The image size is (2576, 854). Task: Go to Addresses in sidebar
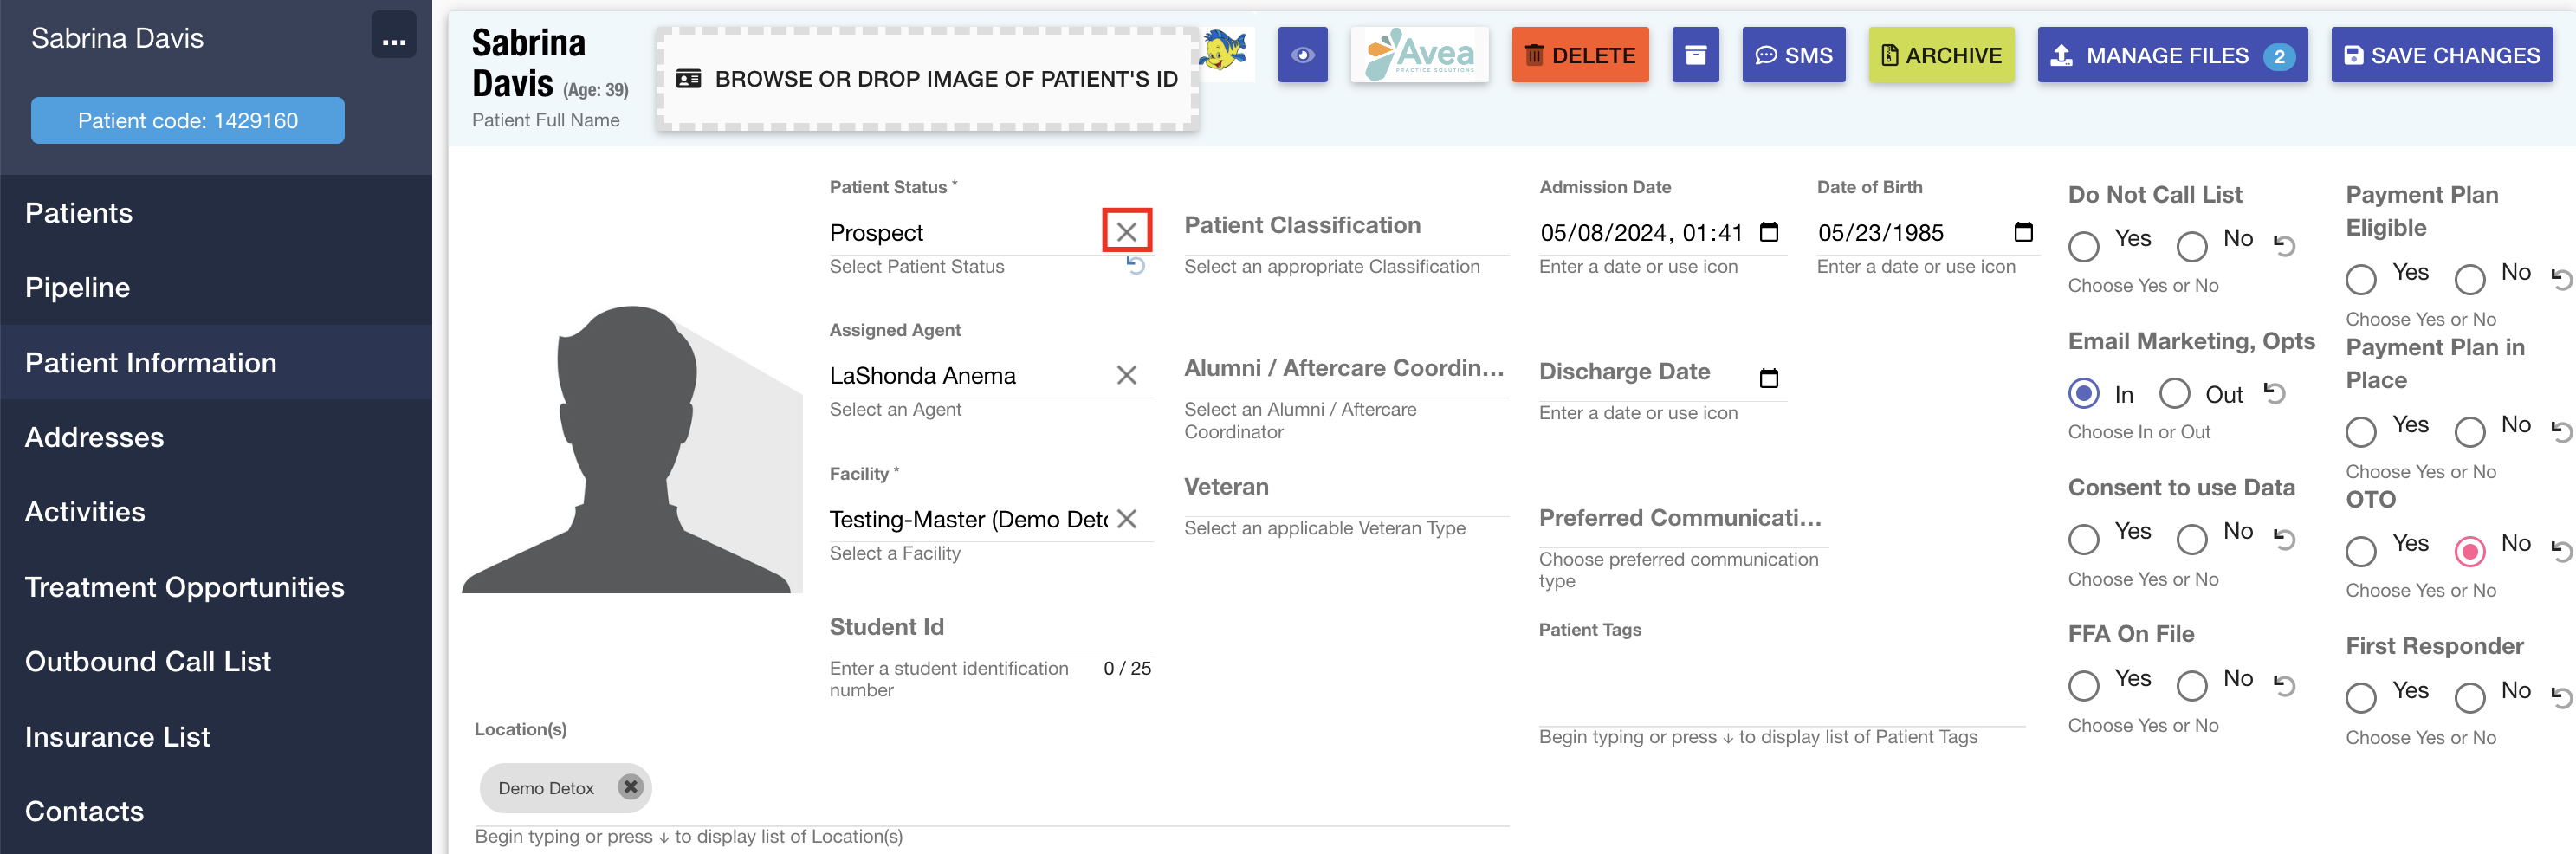(94, 437)
